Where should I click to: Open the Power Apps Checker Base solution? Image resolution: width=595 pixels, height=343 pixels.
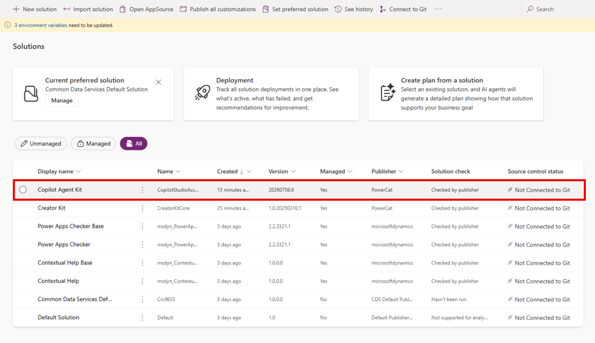pyautogui.click(x=71, y=226)
